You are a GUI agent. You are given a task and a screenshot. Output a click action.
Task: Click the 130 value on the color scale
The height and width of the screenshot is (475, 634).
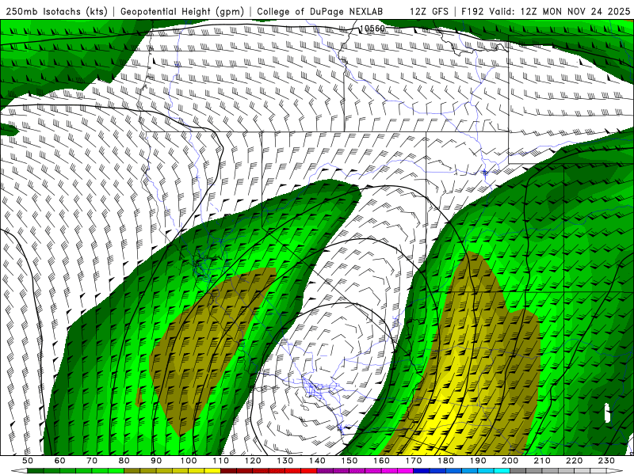[285, 461]
